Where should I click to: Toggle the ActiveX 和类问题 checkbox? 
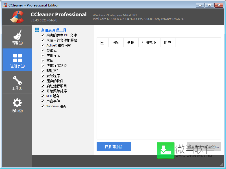click(43, 46)
